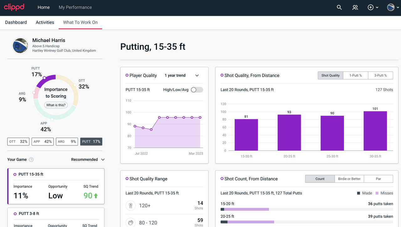The width and height of the screenshot is (401, 227).
Task: Click Michael Harris profile picture
Action: pyautogui.click(x=20, y=46)
